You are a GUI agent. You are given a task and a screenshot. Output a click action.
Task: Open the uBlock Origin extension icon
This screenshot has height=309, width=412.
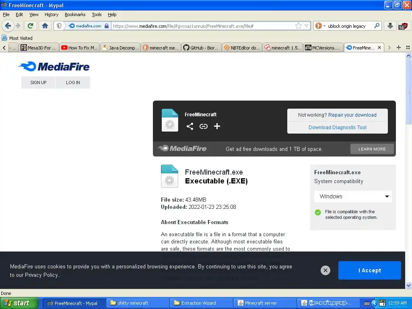tap(403, 26)
